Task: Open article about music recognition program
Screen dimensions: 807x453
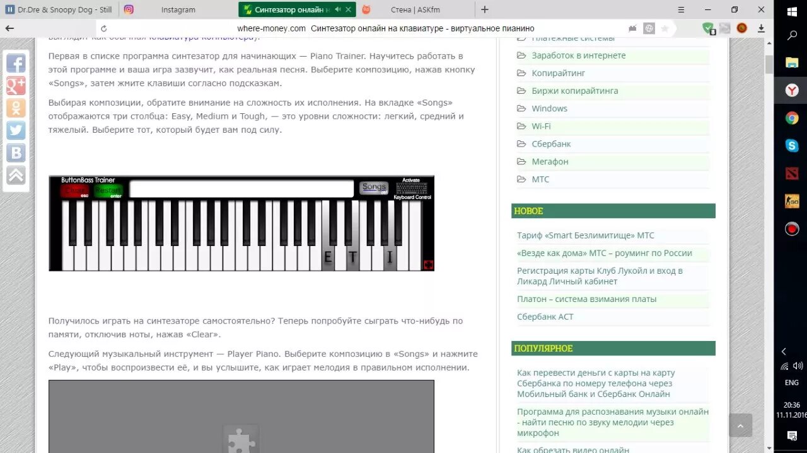Action: pos(613,422)
